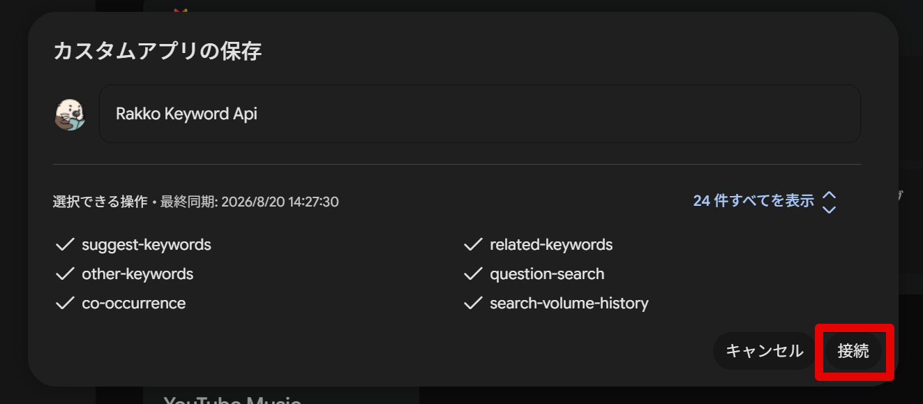Image resolution: width=923 pixels, height=404 pixels.
Task: Open the 24 件すべてを表示 link
Action: click(x=753, y=201)
